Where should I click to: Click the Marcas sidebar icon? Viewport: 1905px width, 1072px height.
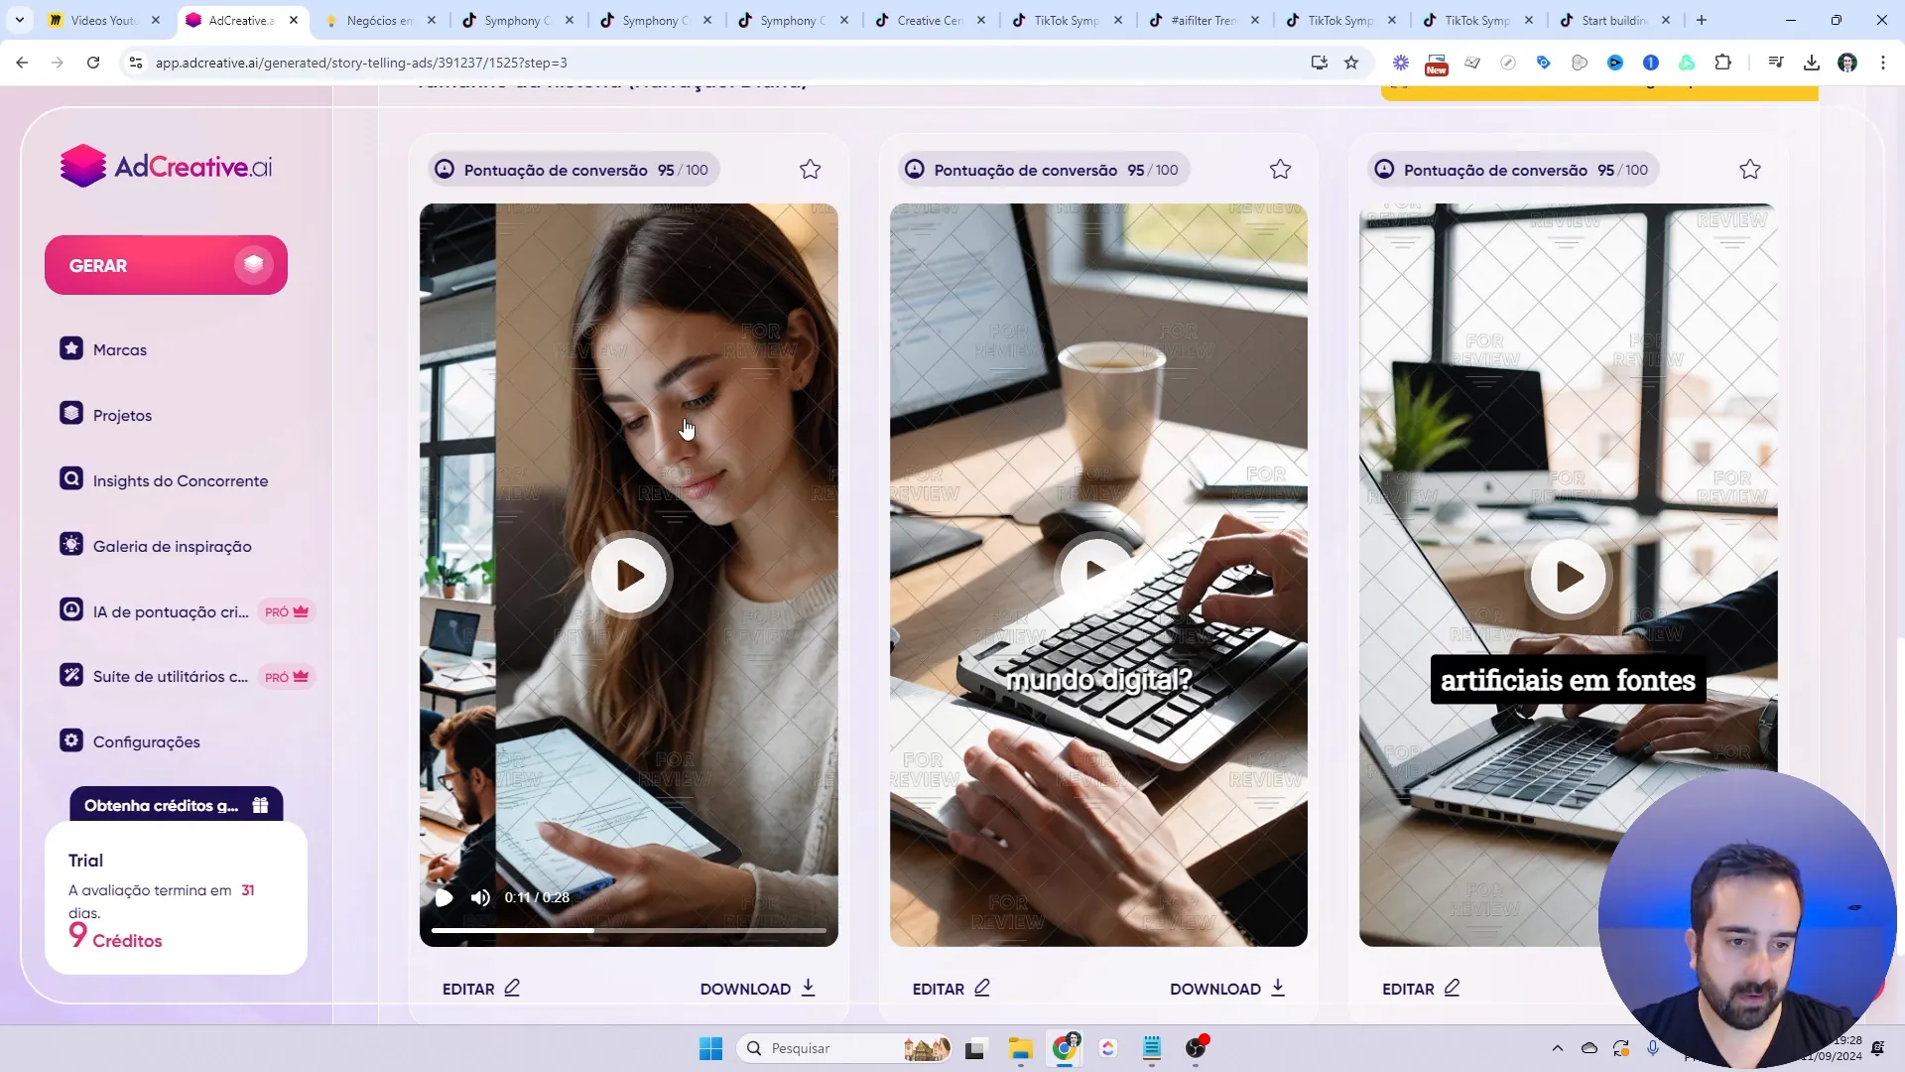(x=72, y=348)
